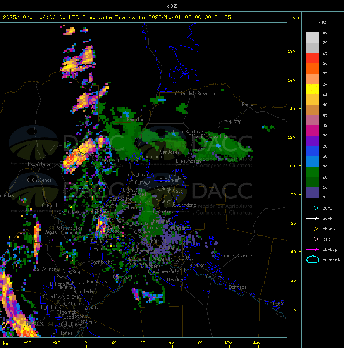Click the 'Divisadero' label
Screen dimensions: 344x348
[184, 205]
